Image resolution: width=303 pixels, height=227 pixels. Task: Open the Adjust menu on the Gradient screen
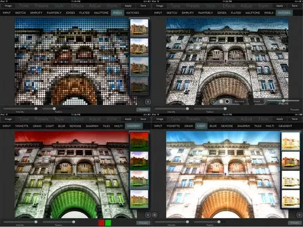pyautogui.click(x=95, y=119)
